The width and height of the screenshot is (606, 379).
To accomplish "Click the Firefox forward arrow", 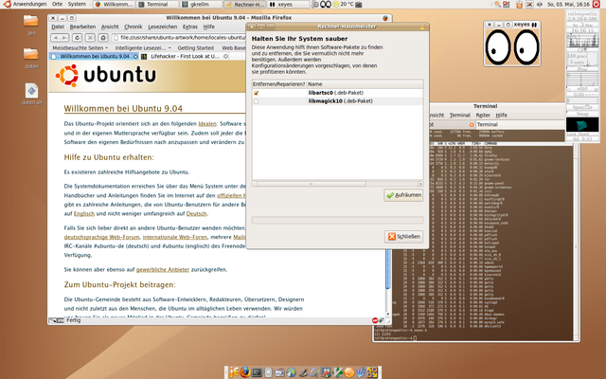I will 64,38.
